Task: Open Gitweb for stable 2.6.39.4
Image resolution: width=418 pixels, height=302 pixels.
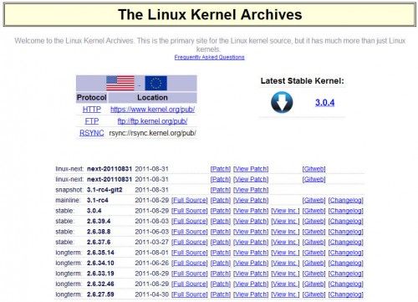Action: point(313,221)
